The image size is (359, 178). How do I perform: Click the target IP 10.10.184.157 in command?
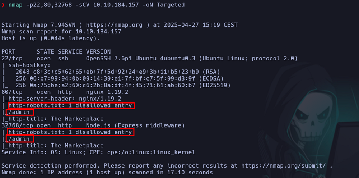[x=116, y=5]
